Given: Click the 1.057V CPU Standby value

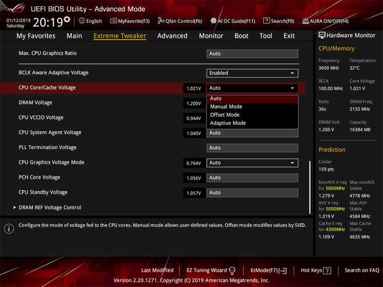Looking at the screenshot, I should pyautogui.click(x=194, y=193).
